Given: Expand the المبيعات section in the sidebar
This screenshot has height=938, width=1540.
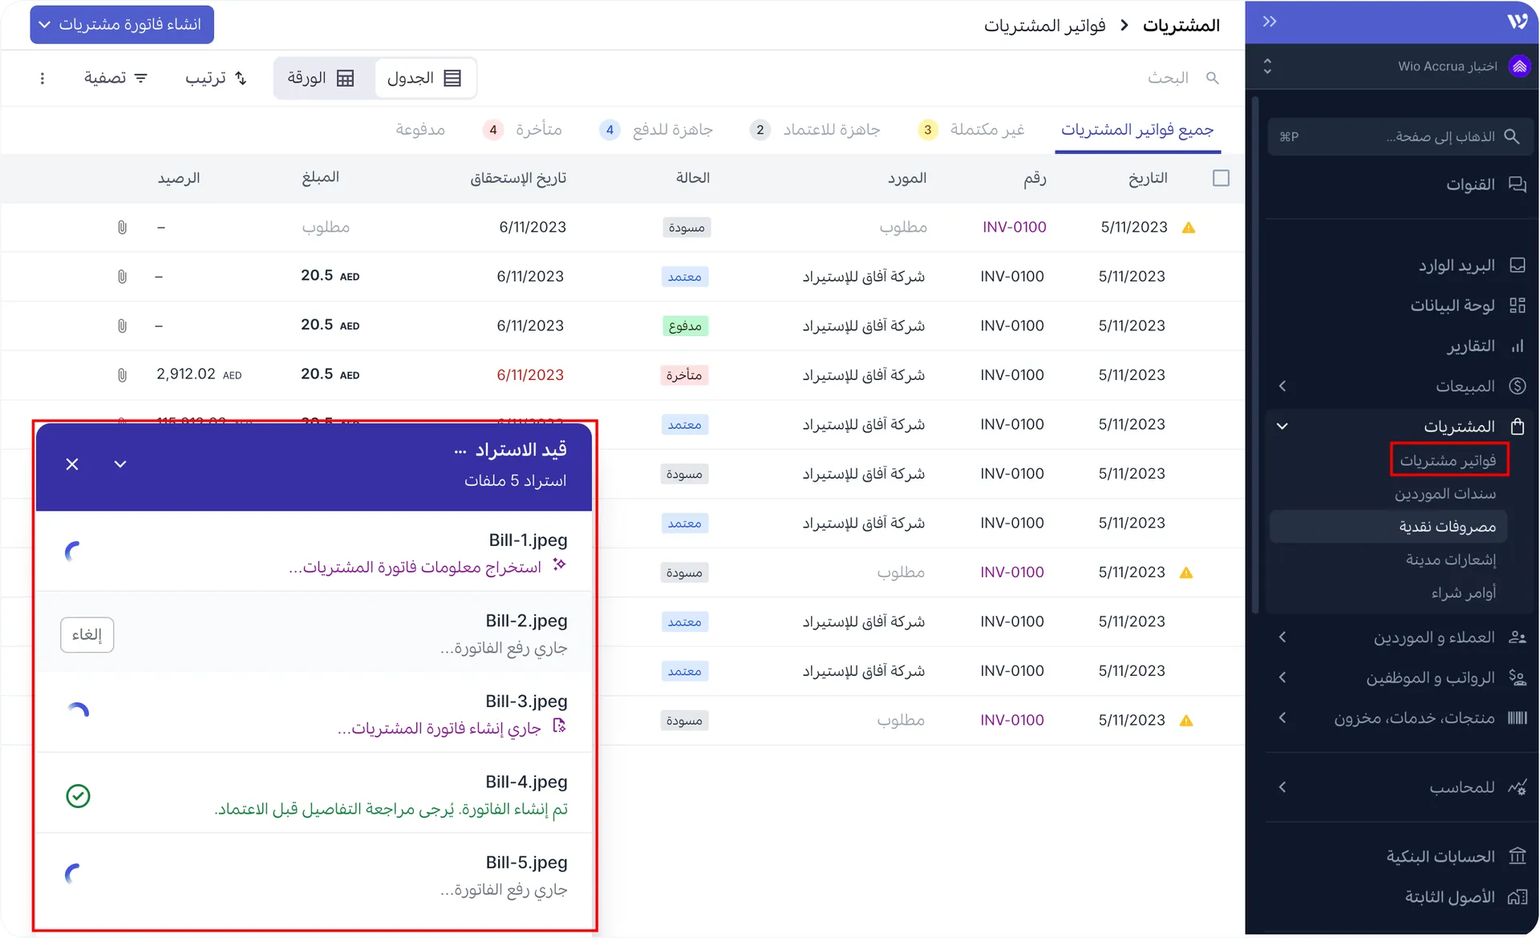Looking at the screenshot, I should [x=1282, y=386].
